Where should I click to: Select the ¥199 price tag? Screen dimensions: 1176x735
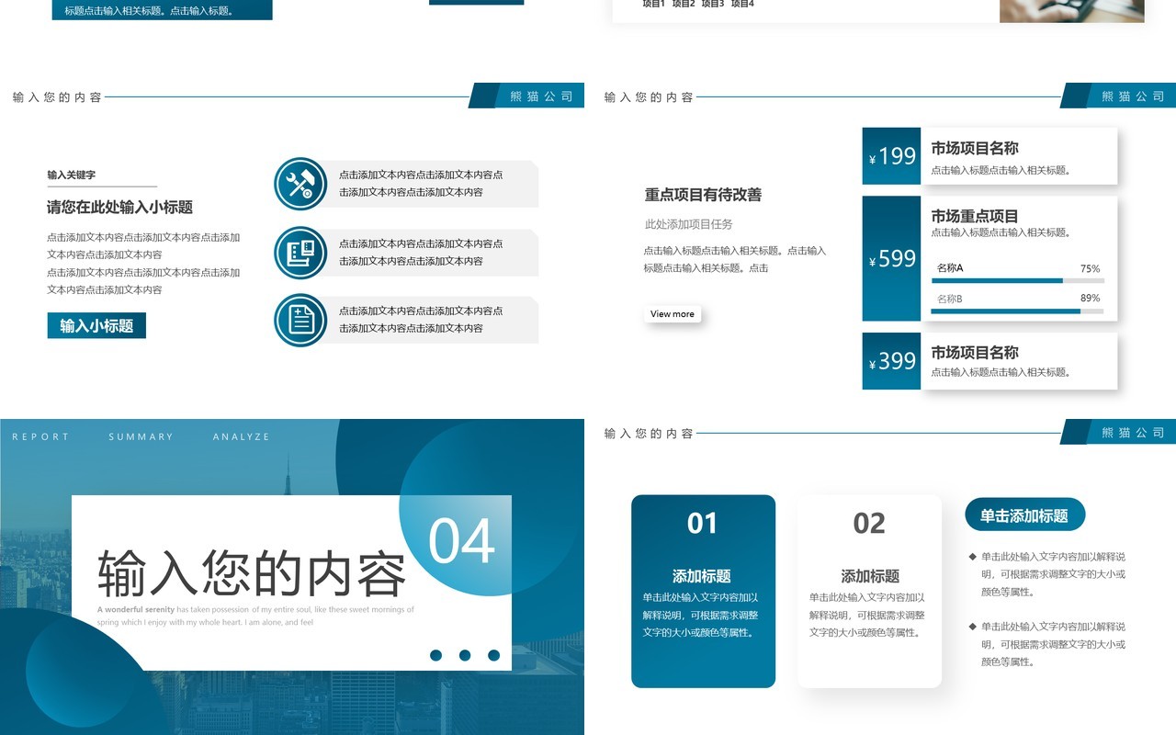pyautogui.click(x=891, y=156)
